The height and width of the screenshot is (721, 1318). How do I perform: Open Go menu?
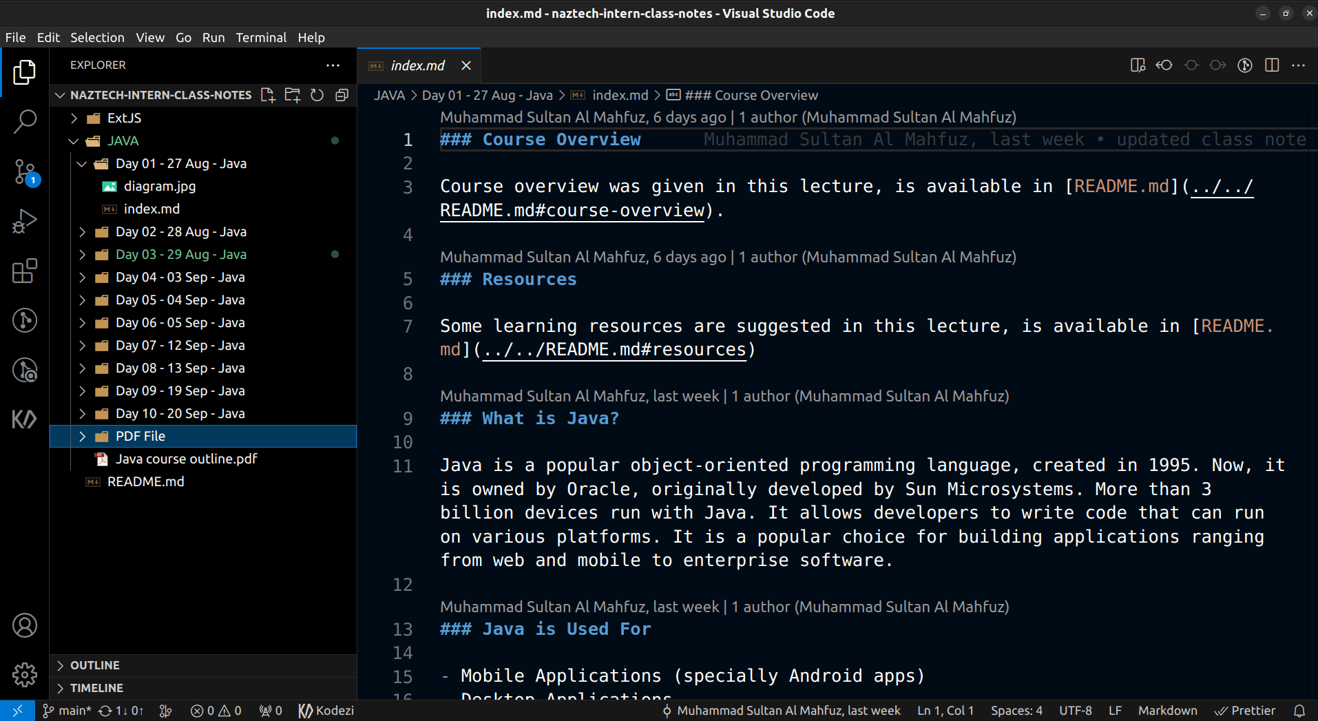tap(183, 38)
